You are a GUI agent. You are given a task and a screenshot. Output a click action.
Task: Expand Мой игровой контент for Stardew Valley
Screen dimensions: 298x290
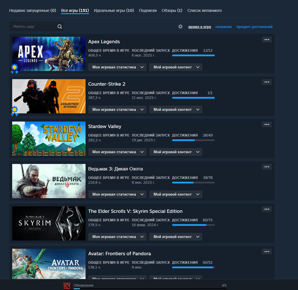point(176,152)
